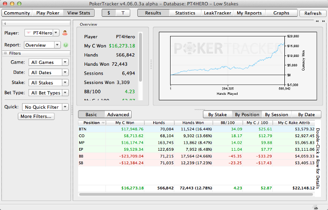
Task: Switch to the LeakTracker tab
Action: (217, 13)
